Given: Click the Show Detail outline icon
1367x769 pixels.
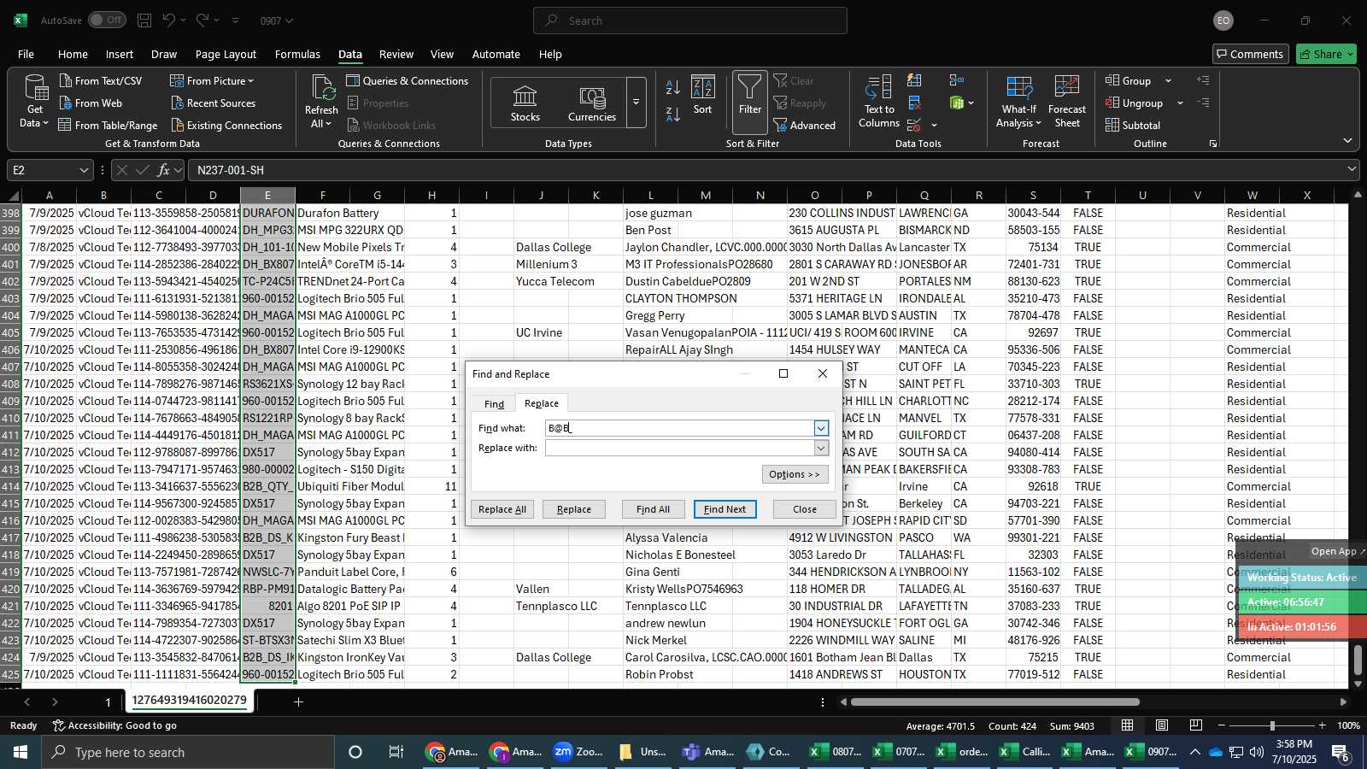Looking at the screenshot, I should pyautogui.click(x=1203, y=80).
